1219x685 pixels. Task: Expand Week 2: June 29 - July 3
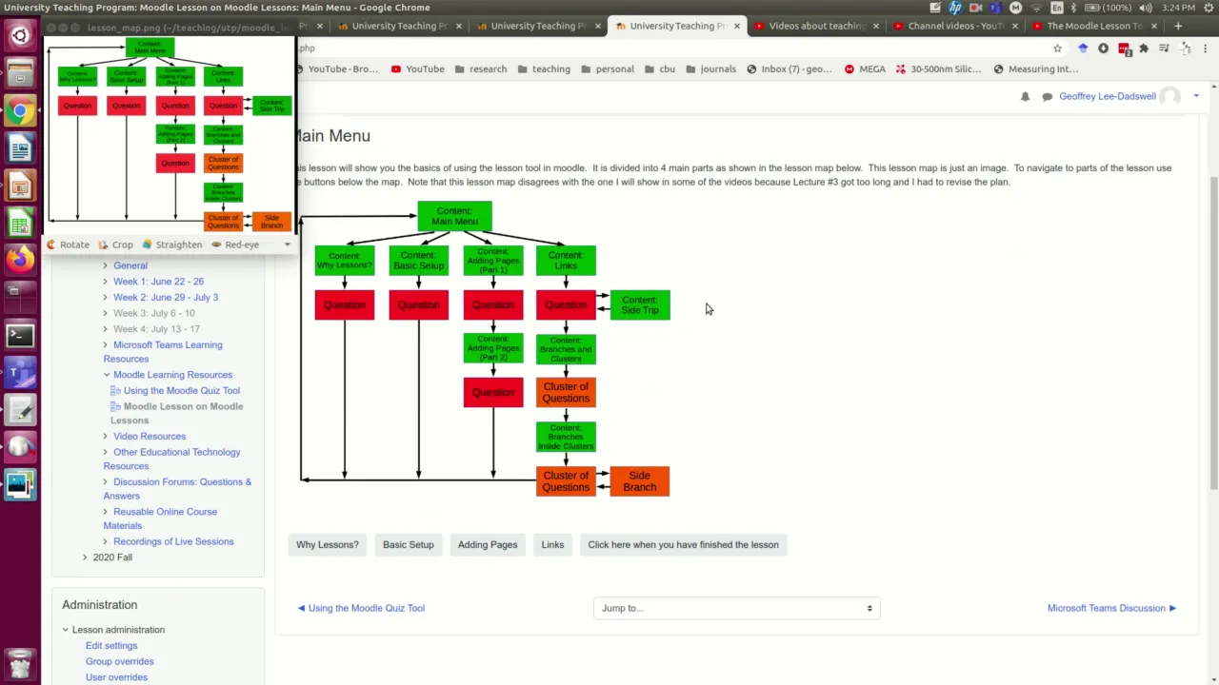[106, 297]
